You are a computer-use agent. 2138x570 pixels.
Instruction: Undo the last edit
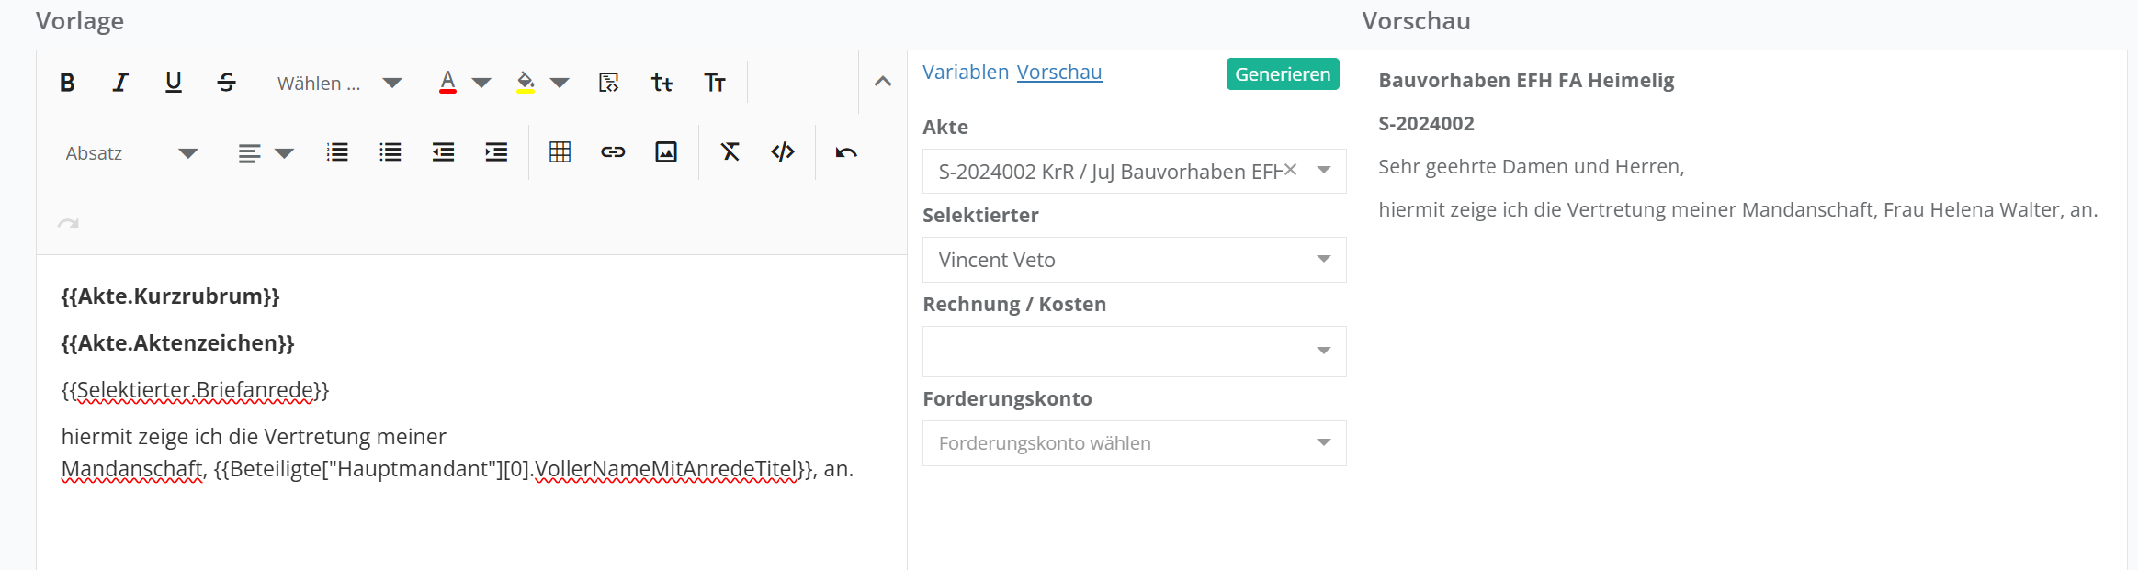coord(846,152)
